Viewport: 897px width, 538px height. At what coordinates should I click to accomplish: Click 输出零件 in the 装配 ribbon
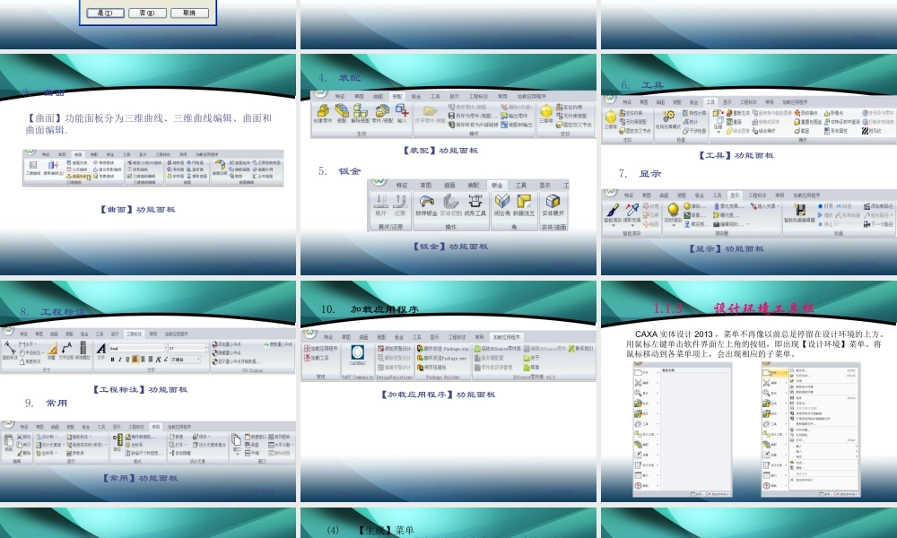517,116
